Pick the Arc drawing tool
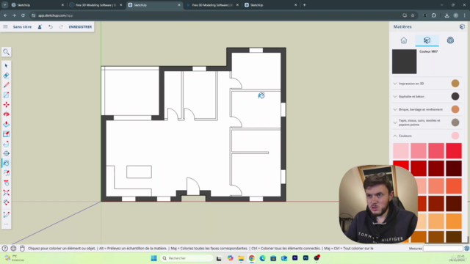470x264 pixels. (7, 214)
